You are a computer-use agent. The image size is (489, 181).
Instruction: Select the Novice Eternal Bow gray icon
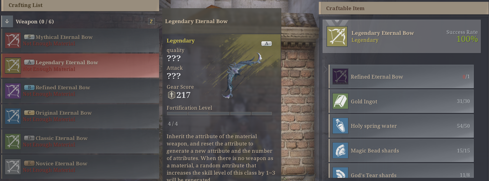tap(13, 167)
